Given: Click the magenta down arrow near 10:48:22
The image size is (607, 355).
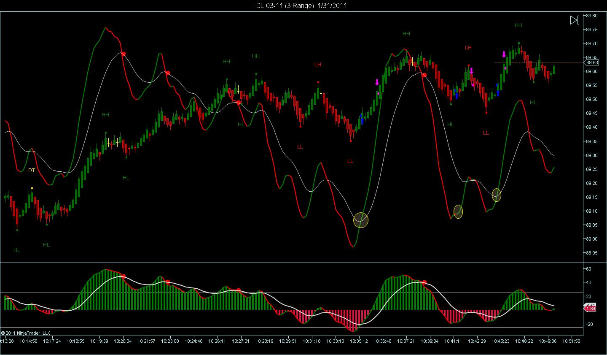Looking at the screenshot, I should (504, 54).
